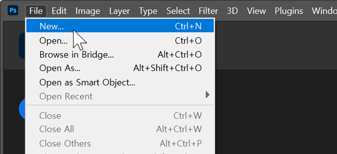Open the Plugins menu
Screen dimensions: 337x154
coord(289,11)
